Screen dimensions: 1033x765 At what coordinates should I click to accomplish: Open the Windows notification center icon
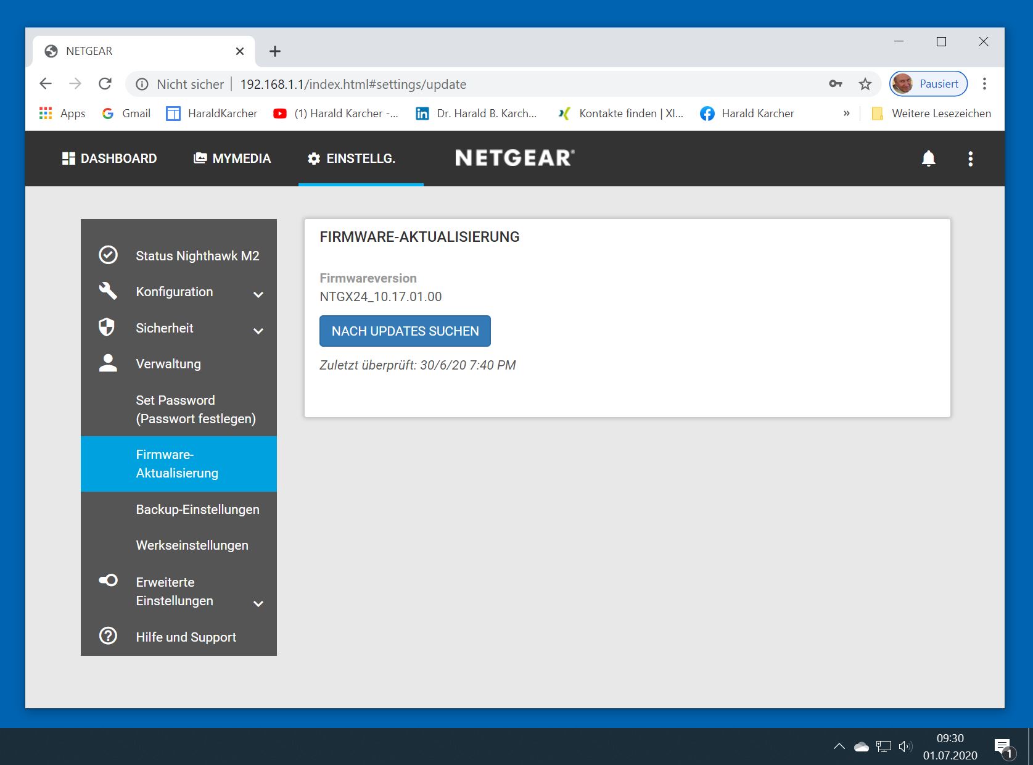tap(1003, 747)
